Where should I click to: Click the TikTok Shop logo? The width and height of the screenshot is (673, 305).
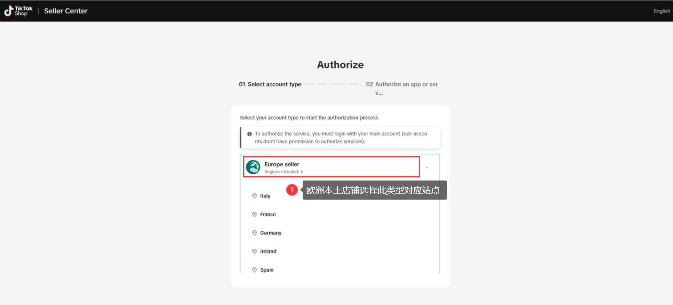[19, 11]
